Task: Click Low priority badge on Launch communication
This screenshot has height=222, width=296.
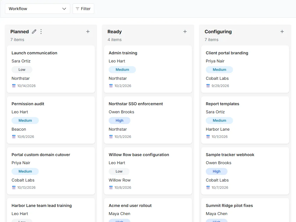Action: click(x=22, y=70)
